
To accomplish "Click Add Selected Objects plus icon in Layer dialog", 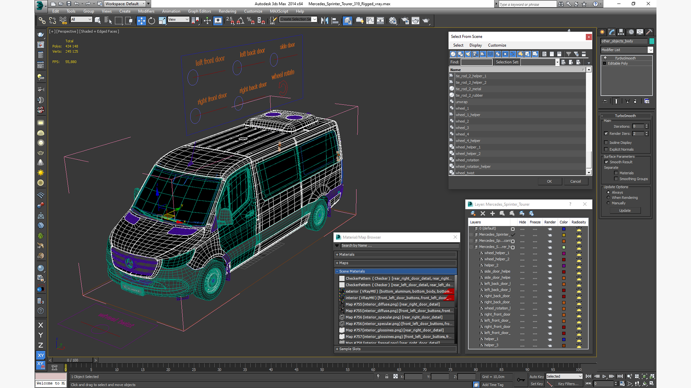I will pyautogui.click(x=492, y=213).
